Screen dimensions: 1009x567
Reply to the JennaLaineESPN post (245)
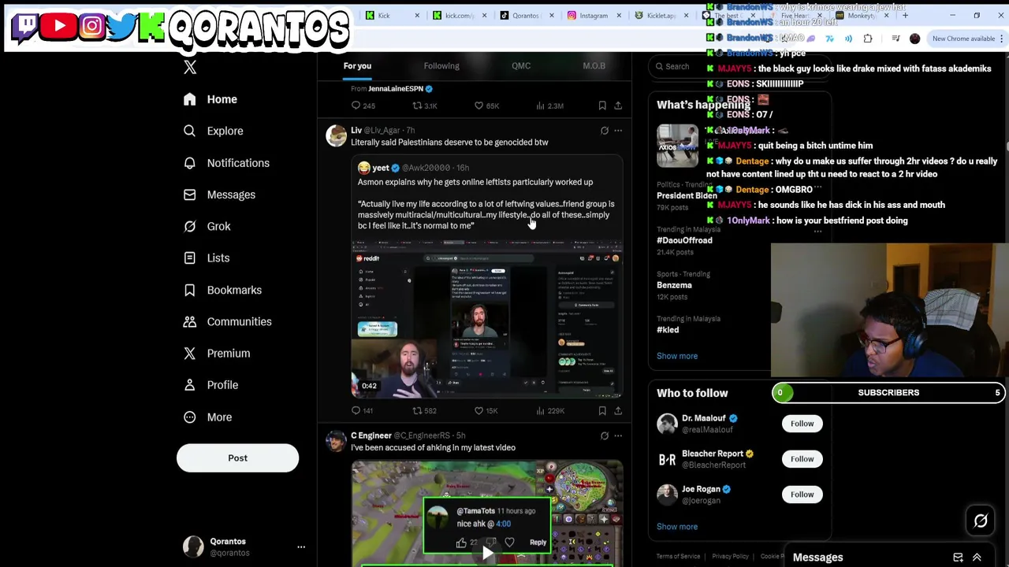(363, 106)
